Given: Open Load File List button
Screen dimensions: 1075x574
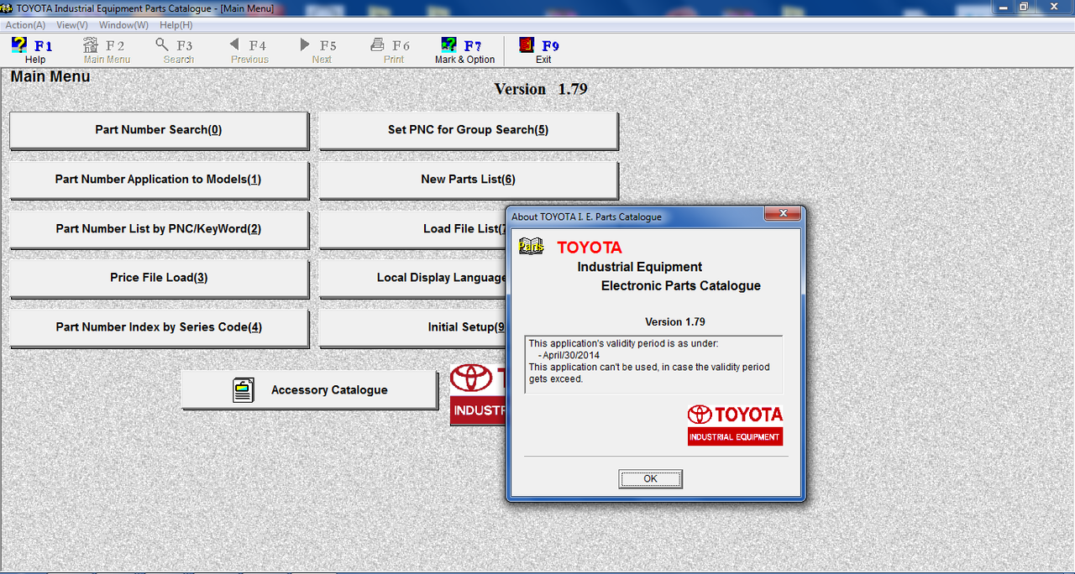Looking at the screenshot, I should pos(412,229).
